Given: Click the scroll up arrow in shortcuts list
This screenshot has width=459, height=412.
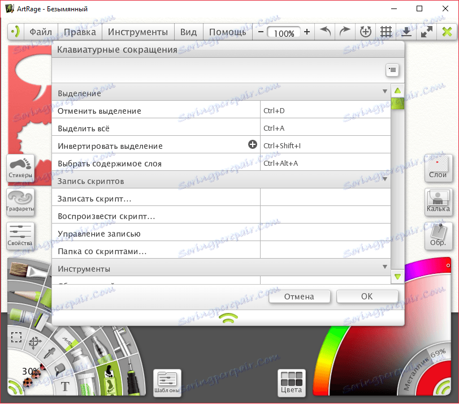Looking at the screenshot, I should click(397, 91).
